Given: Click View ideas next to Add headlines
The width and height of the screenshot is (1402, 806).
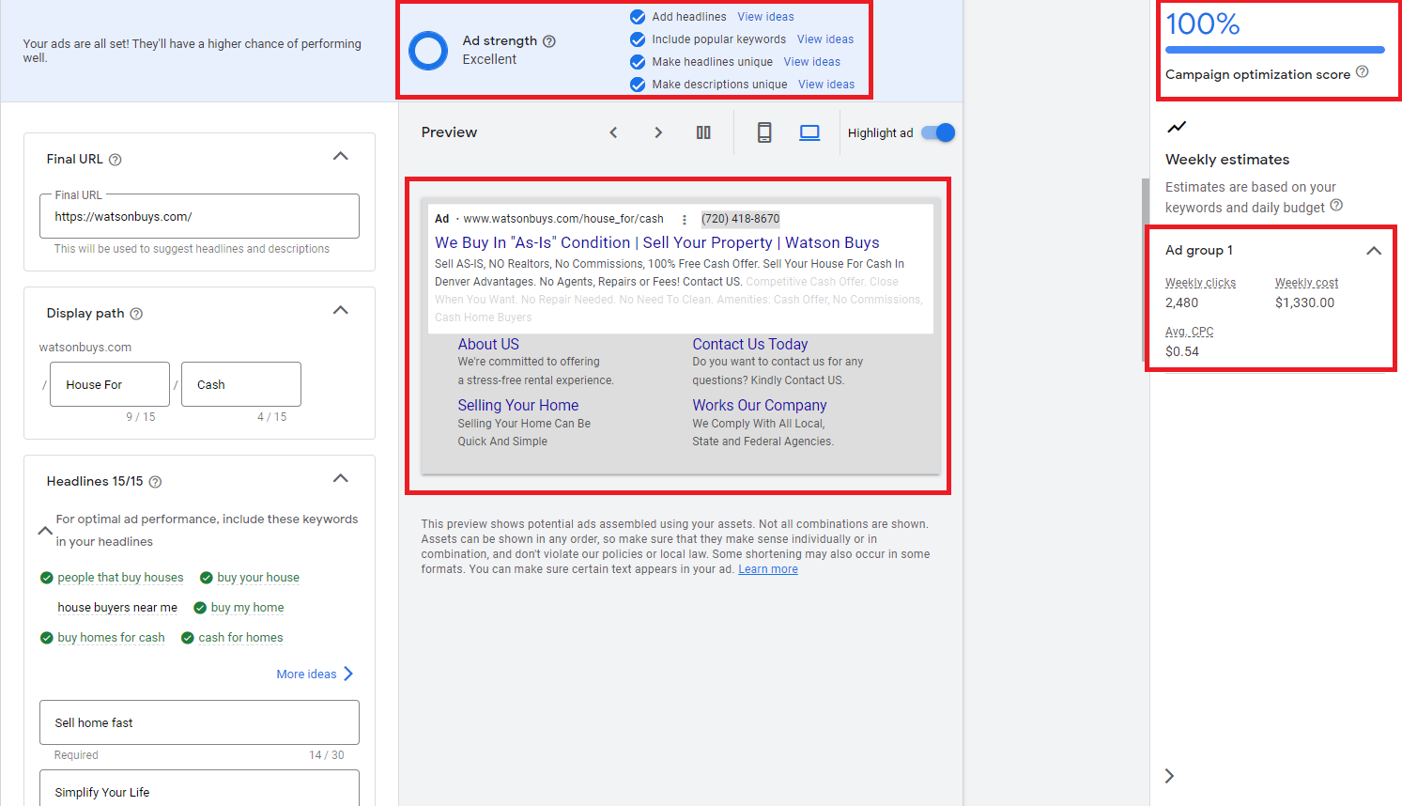Looking at the screenshot, I should (x=765, y=16).
